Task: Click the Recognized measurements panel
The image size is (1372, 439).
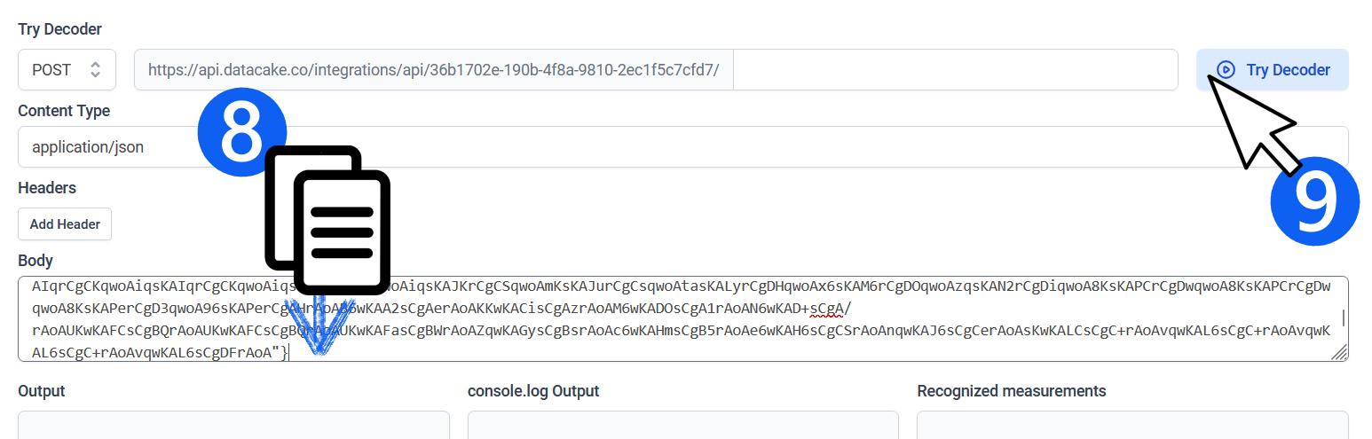Action: (1132, 425)
